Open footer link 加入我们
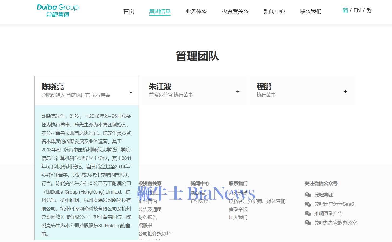 coord(238,218)
